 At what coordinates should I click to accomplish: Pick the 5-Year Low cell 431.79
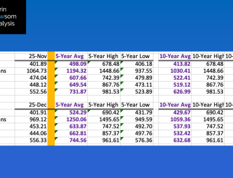click(x=137, y=112)
